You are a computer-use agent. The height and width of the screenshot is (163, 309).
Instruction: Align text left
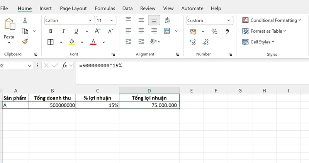pyautogui.click(x=128, y=31)
